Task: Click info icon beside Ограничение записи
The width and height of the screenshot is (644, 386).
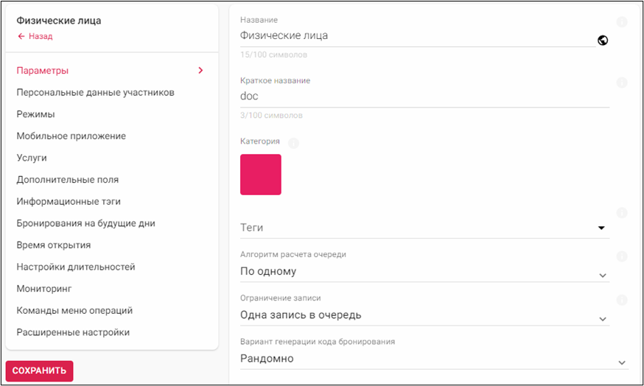Action: pyautogui.click(x=621, y=300)
